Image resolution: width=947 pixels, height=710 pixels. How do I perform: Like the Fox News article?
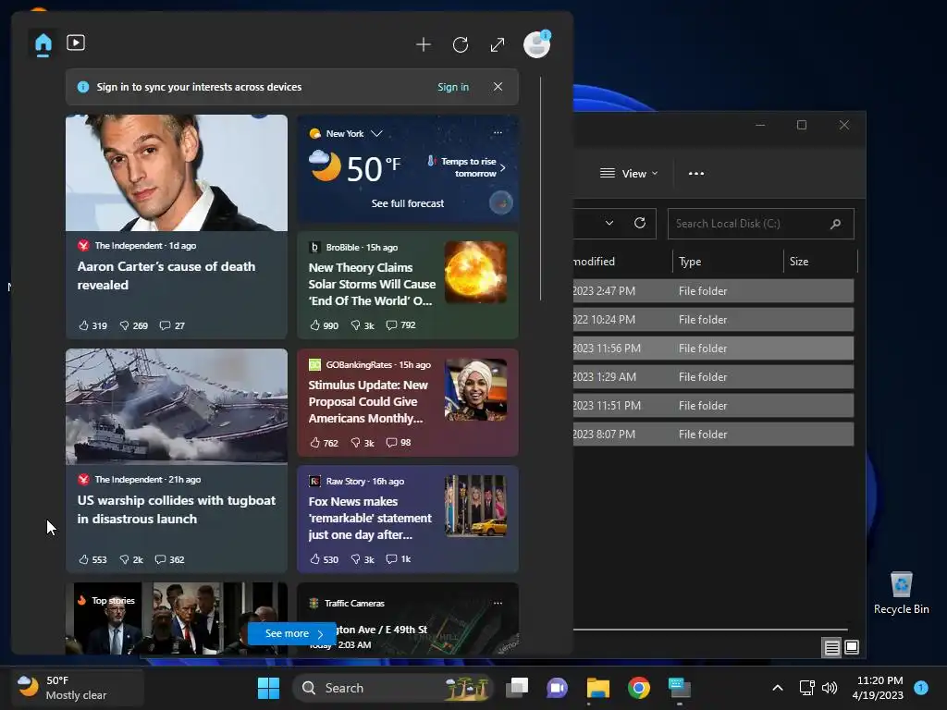coord(324,559)
